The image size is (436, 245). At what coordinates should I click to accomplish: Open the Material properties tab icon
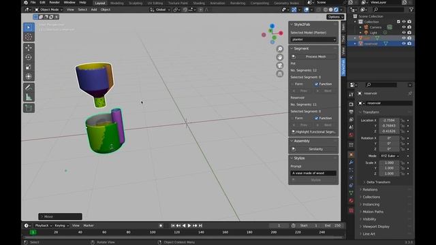click(352, 201)
